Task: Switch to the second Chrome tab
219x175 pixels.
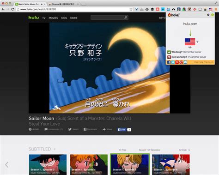Action: pos(63,4)
